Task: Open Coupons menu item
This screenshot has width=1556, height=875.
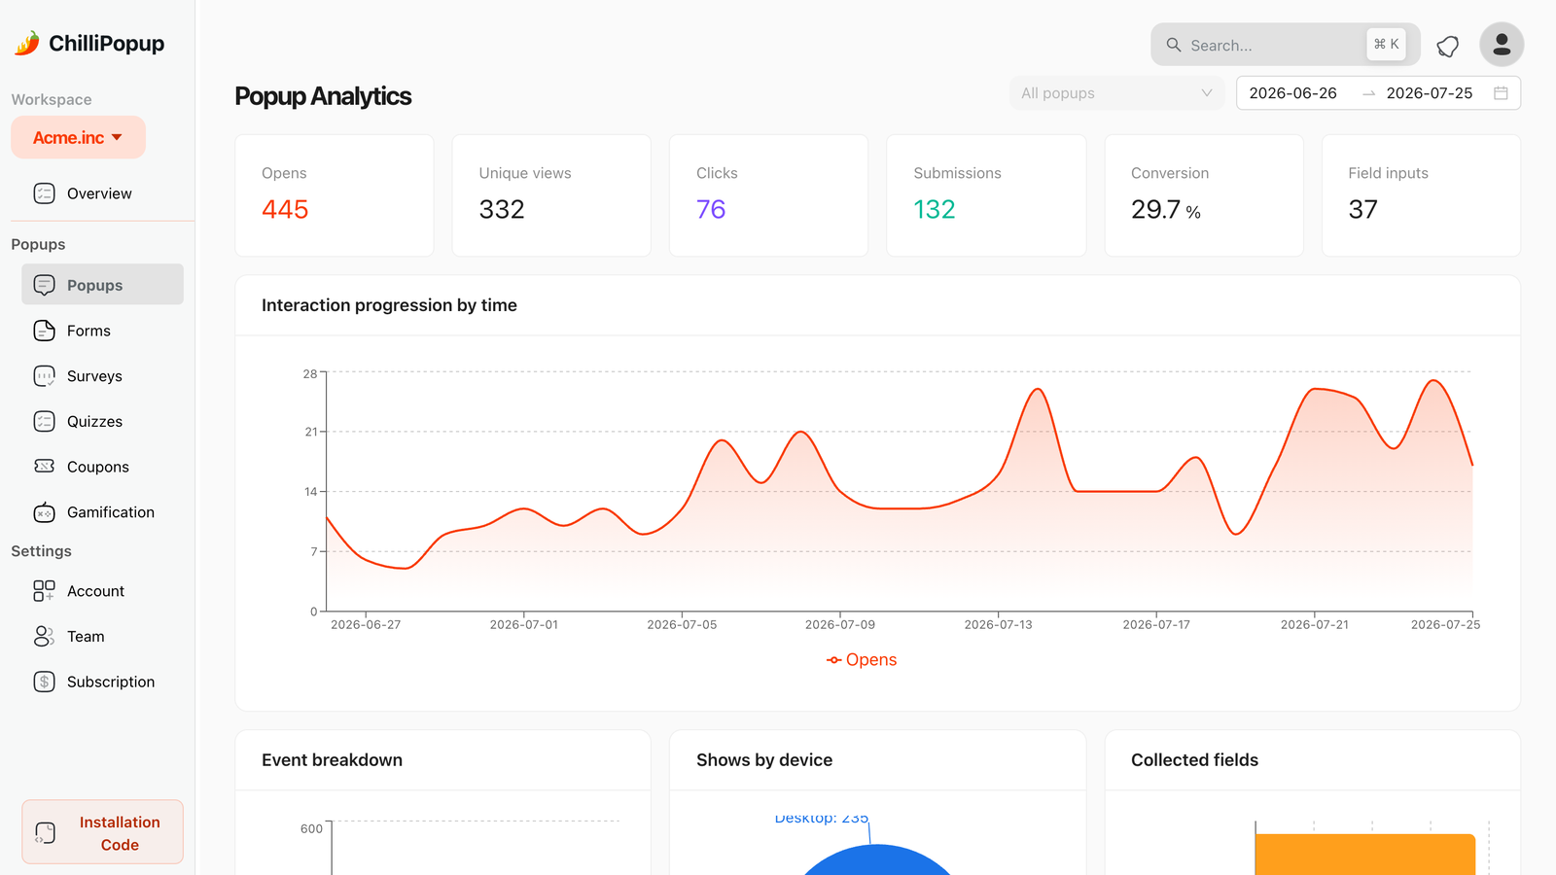Action: (102, 467)
